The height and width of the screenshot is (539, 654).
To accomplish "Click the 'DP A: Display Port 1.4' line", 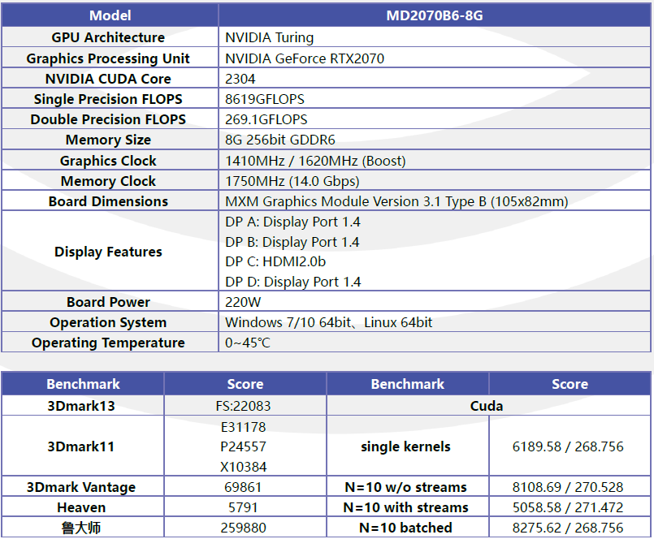I will pos(292,222).
